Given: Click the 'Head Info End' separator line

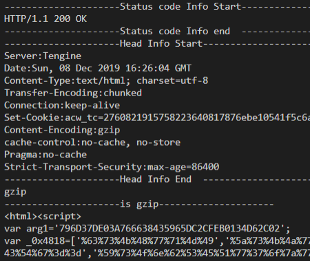Looking at the screenshot, I should [x=157, y=179].
